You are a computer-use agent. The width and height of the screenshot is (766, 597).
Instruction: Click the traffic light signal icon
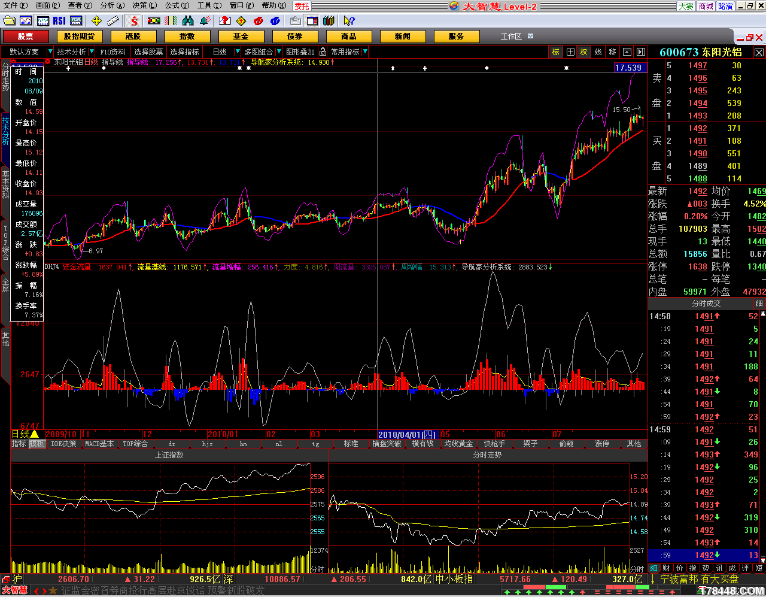coord(154,21)
